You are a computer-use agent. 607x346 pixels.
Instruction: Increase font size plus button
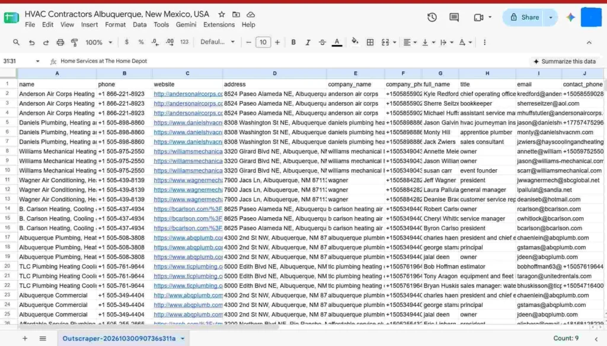point(277,42)
